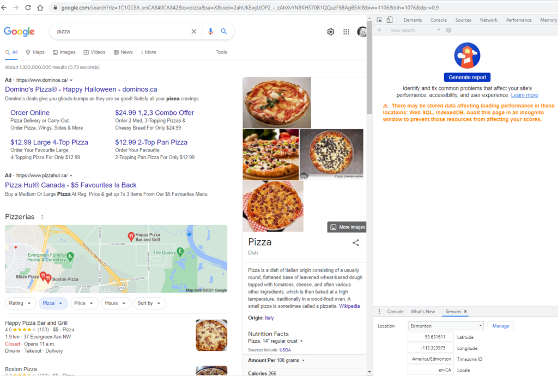Open the Lighthouse Learn more link
This screenshot has height=376, width=558.
[525, 95]
